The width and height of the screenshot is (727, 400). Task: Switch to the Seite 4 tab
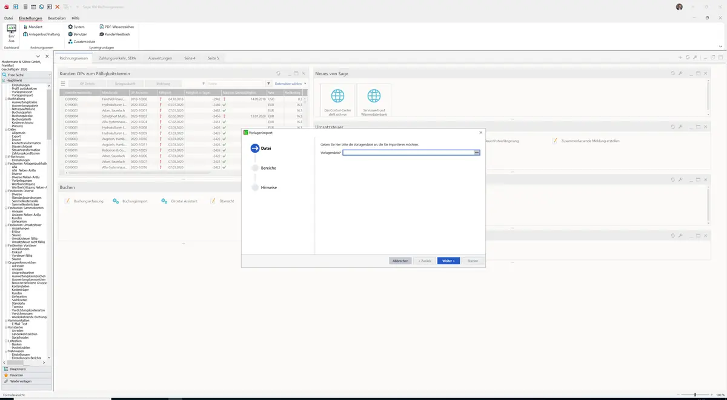190,58
